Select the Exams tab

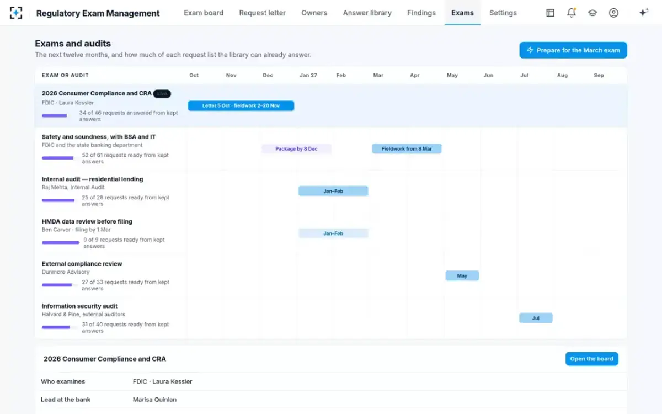point(462,13)
